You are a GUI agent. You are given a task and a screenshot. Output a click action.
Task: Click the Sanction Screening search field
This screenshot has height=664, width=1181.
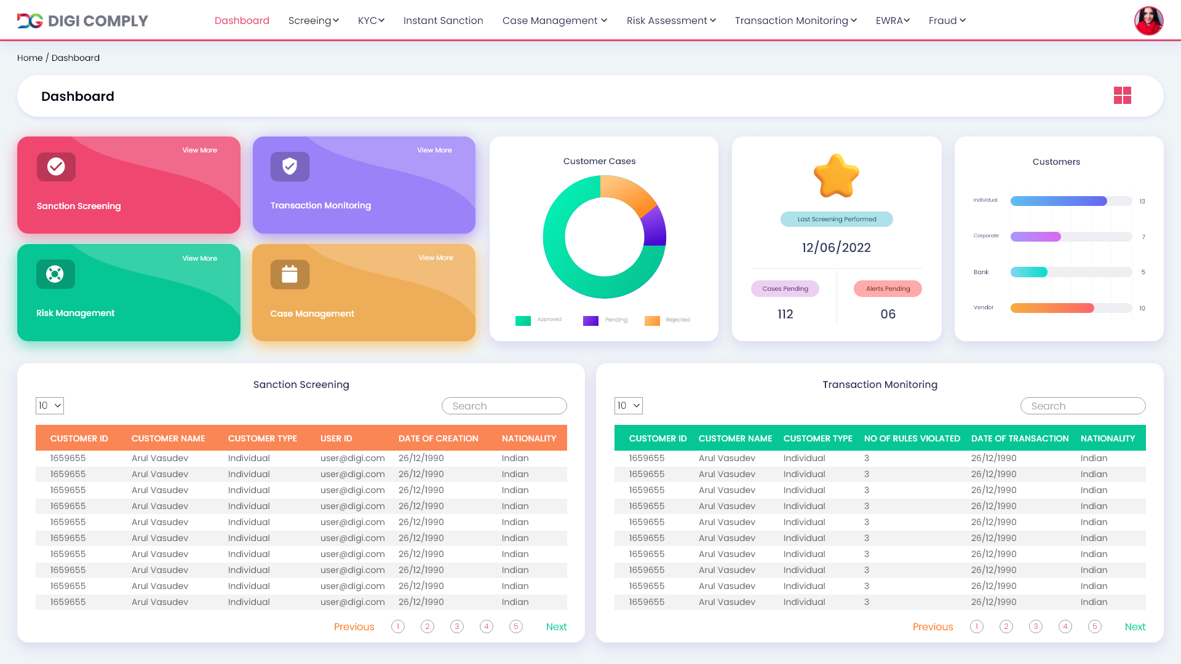(x=504, y=406)
